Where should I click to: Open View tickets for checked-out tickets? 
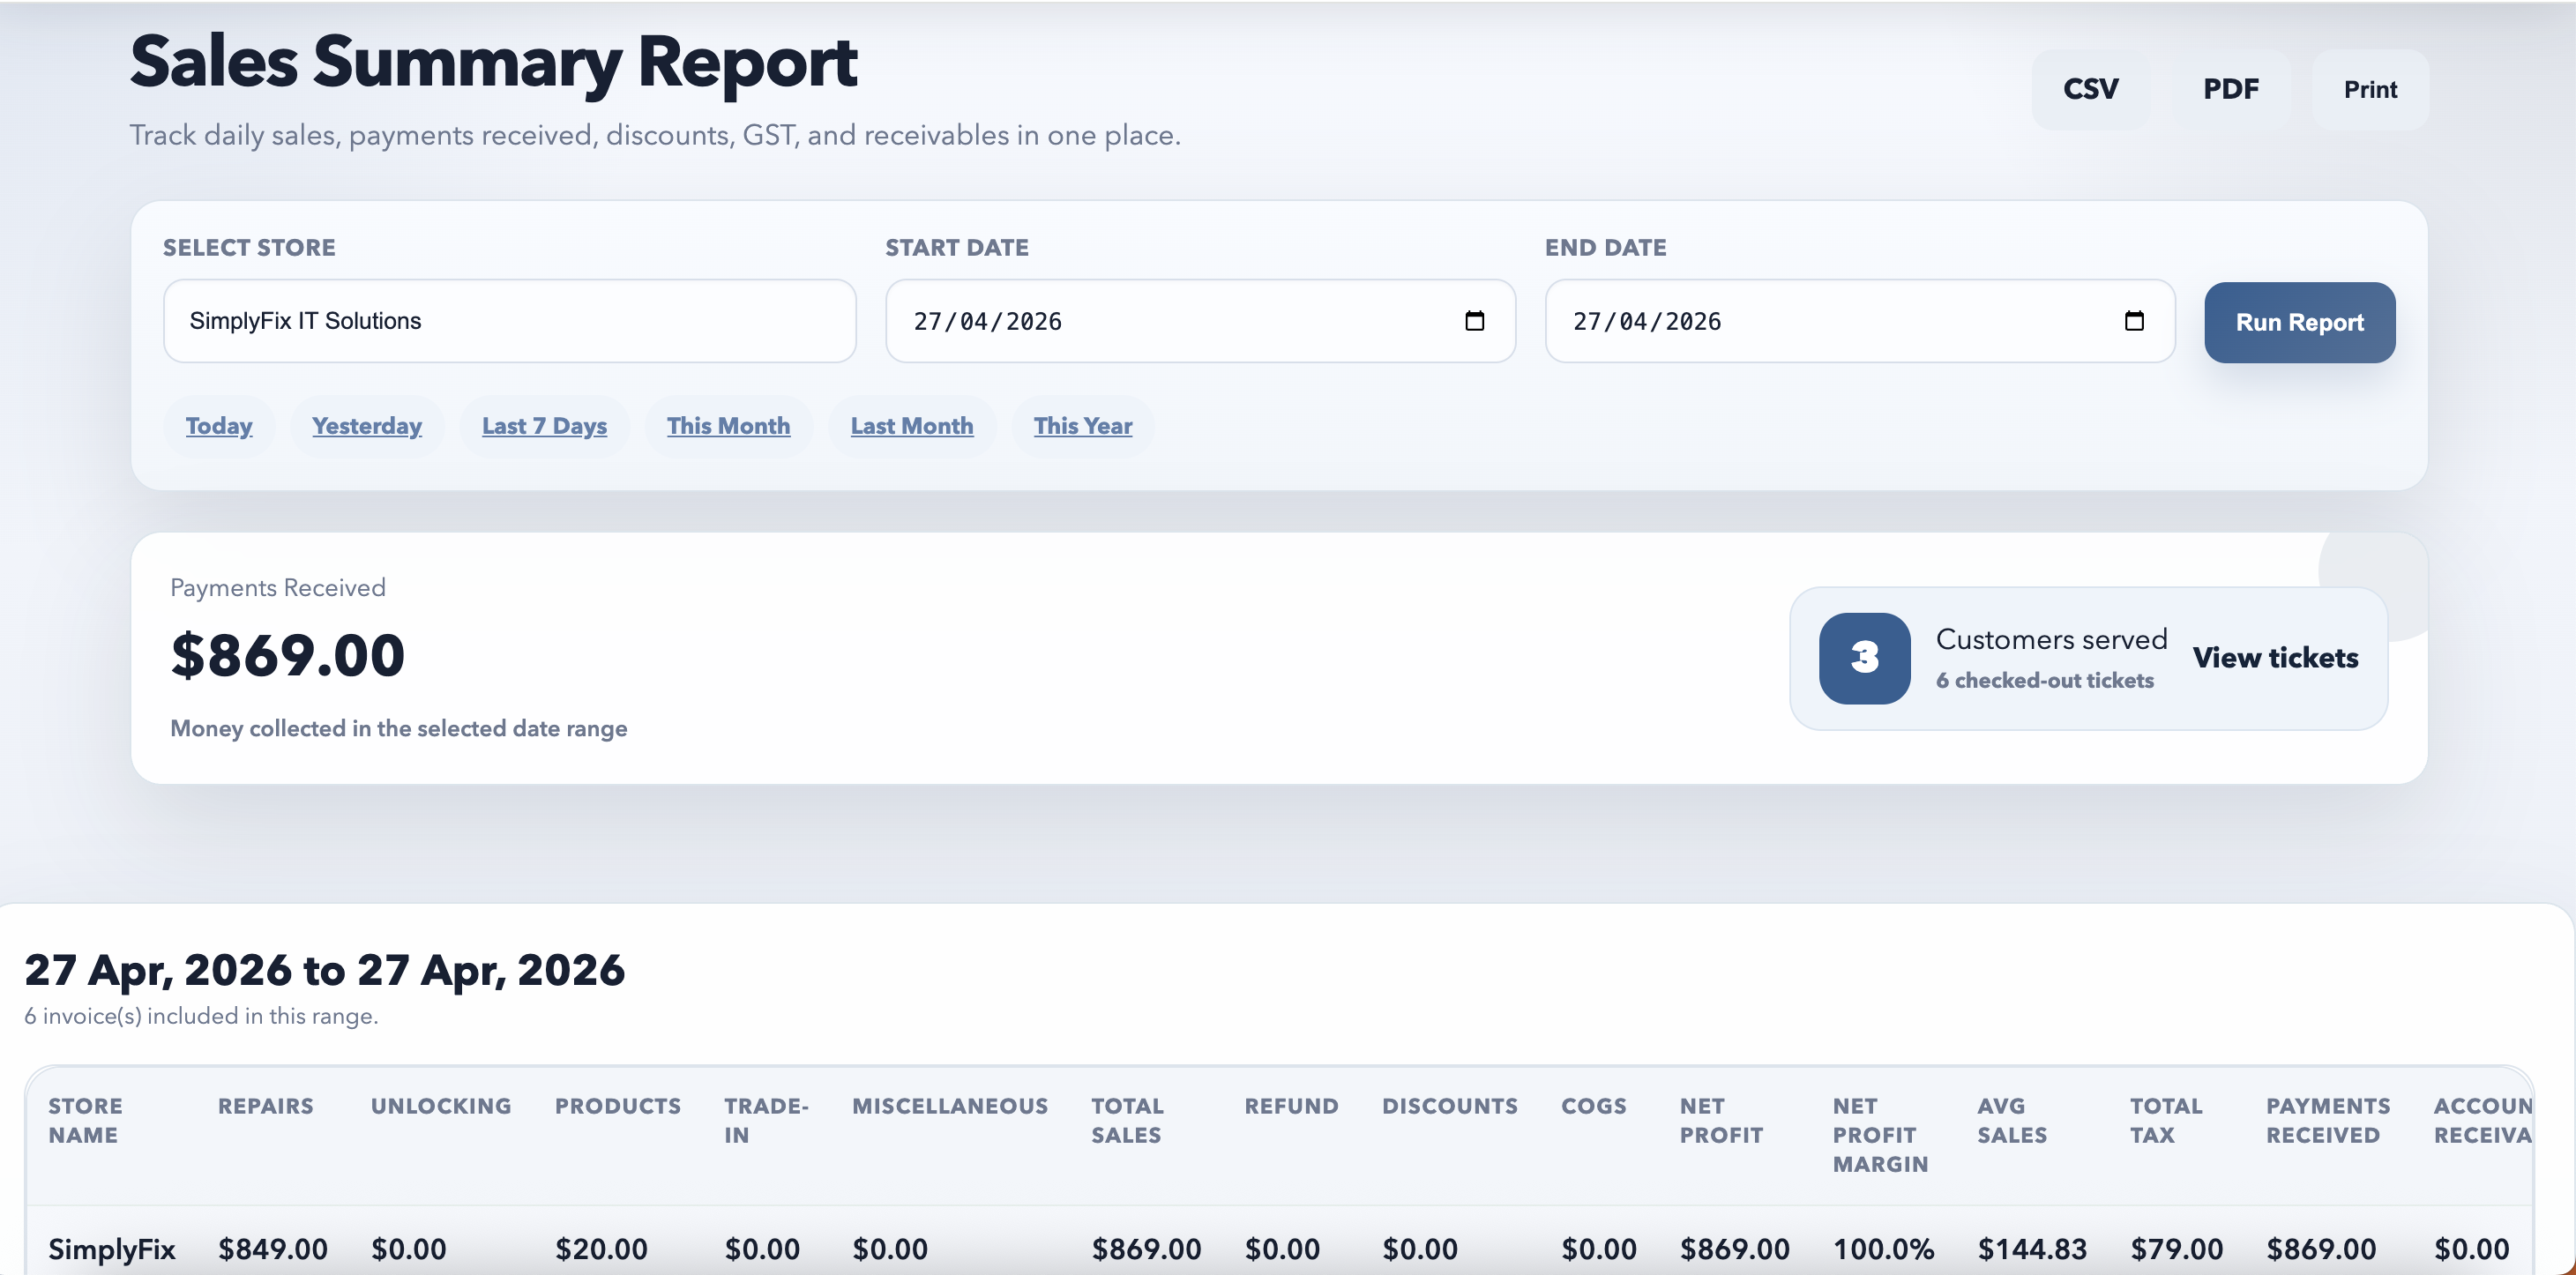click(2275, 657)
